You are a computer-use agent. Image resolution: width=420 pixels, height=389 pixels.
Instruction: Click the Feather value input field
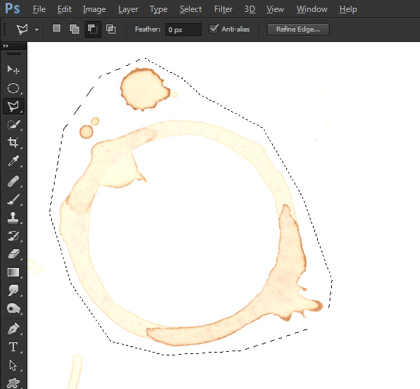[x=183, y=29]
